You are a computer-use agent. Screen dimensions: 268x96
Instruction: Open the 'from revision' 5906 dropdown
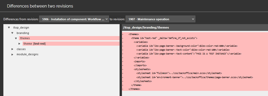pyautogui.click(x=74, y=19)
